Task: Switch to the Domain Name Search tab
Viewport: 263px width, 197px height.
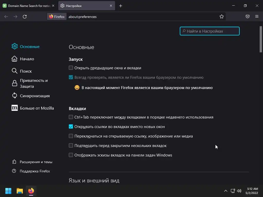Action: 29,6
